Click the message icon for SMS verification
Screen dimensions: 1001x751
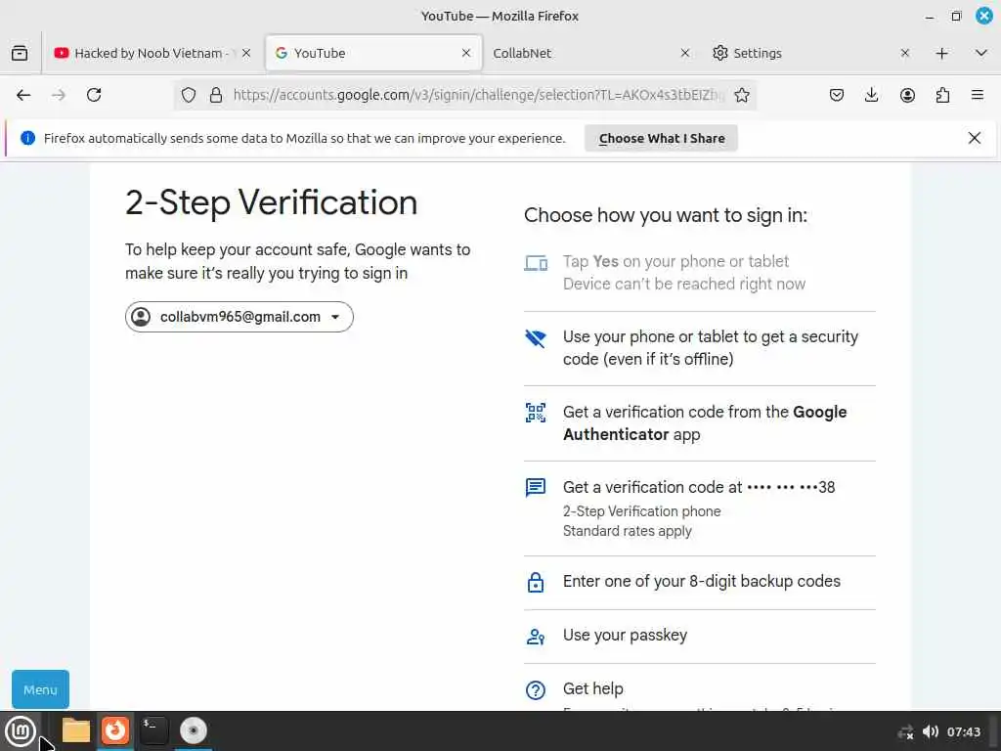coord(536,487)
